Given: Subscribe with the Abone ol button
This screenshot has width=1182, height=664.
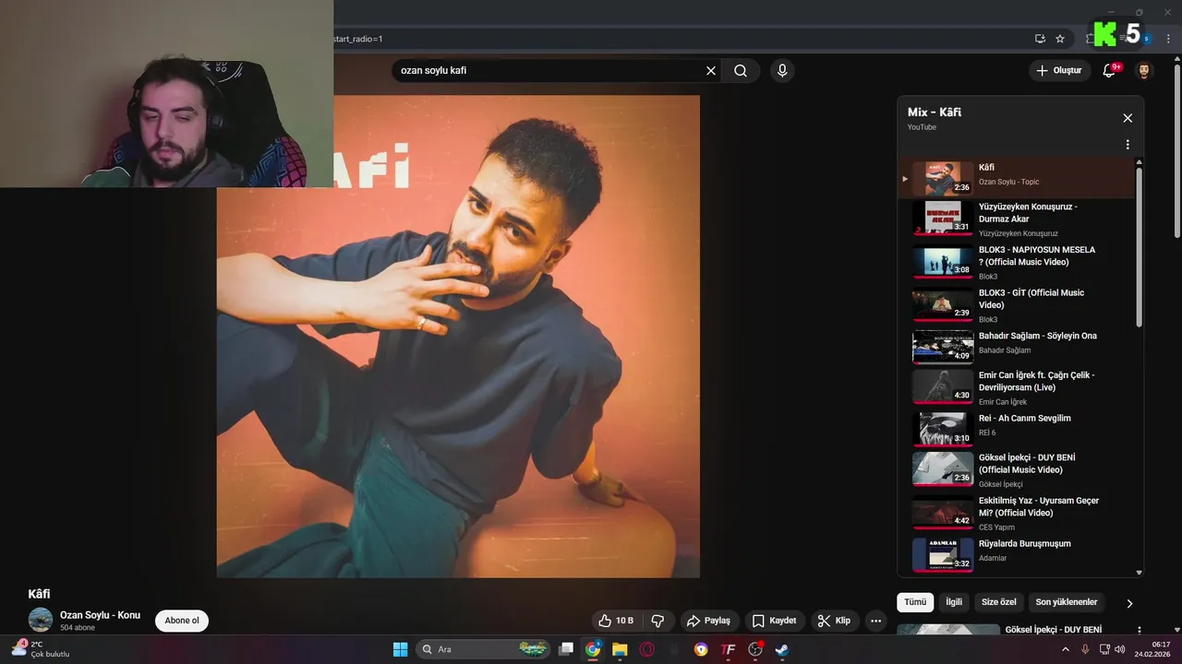Looking at the screenshot, I should coord(182,621).
